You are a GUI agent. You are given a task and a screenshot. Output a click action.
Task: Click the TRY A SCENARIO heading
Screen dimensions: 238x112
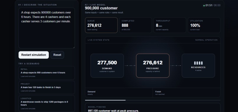(x=29, y=63)
